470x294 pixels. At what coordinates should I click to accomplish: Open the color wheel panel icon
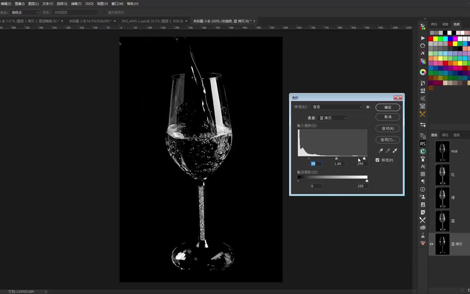pos(423,72)
